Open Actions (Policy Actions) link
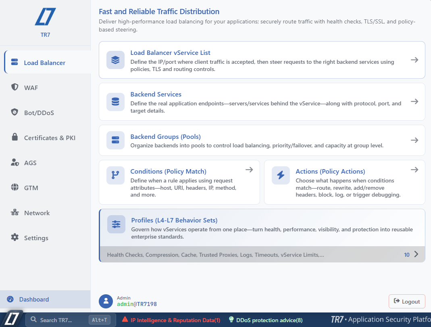Viewport: 431px width, 327px height. coord(330,171)
